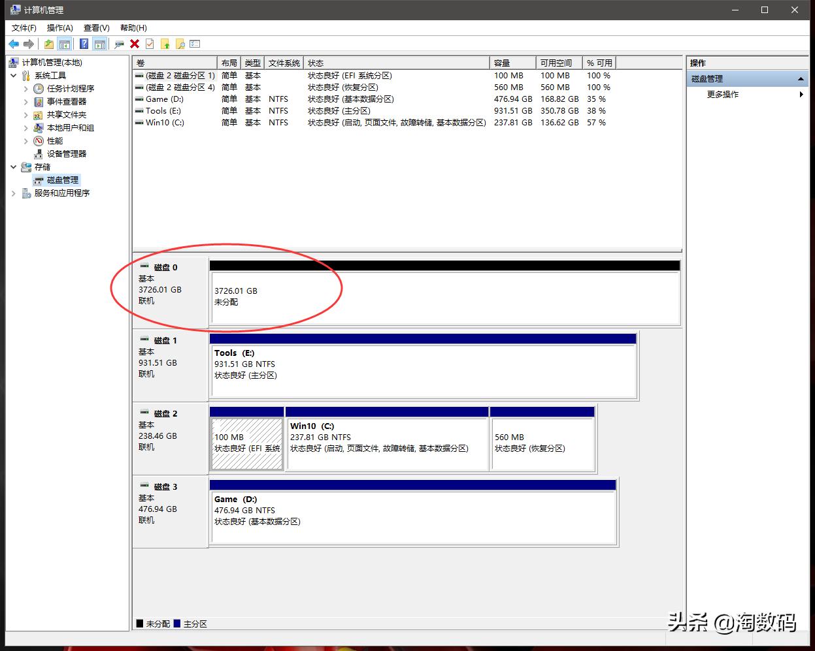The width and height of the screenshot is (815, 651).
Task: Expand the 共享文件夹 tree node
Action: pyautogui.click(x=25, y=115)
